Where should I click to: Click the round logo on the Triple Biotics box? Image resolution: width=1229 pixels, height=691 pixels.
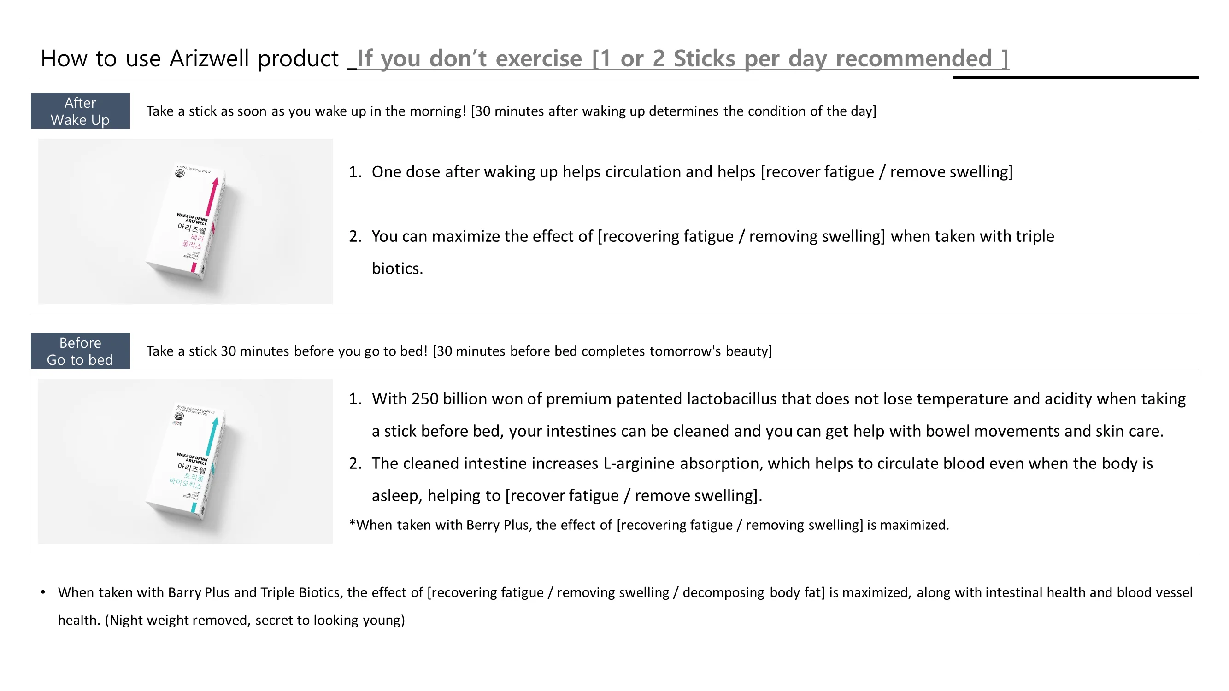[179, 416]
